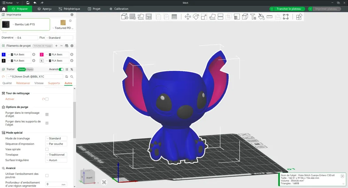The height and width of the screenshot is (188, 348).
Task: Enable Vase spirale checkbox
Action: tap(47, 149)
